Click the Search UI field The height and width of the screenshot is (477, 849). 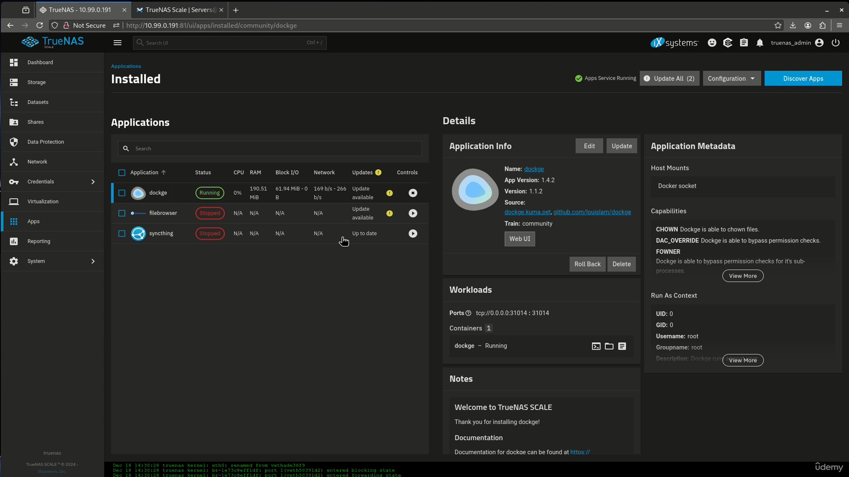point(229,43)
